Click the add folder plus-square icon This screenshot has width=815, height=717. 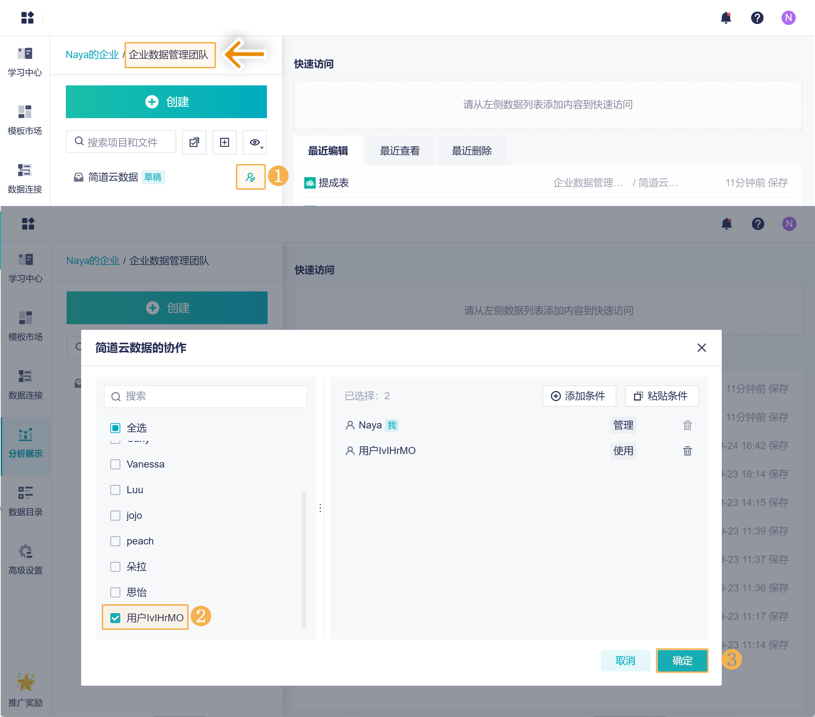pyautogui.click(x=225, y=142)
